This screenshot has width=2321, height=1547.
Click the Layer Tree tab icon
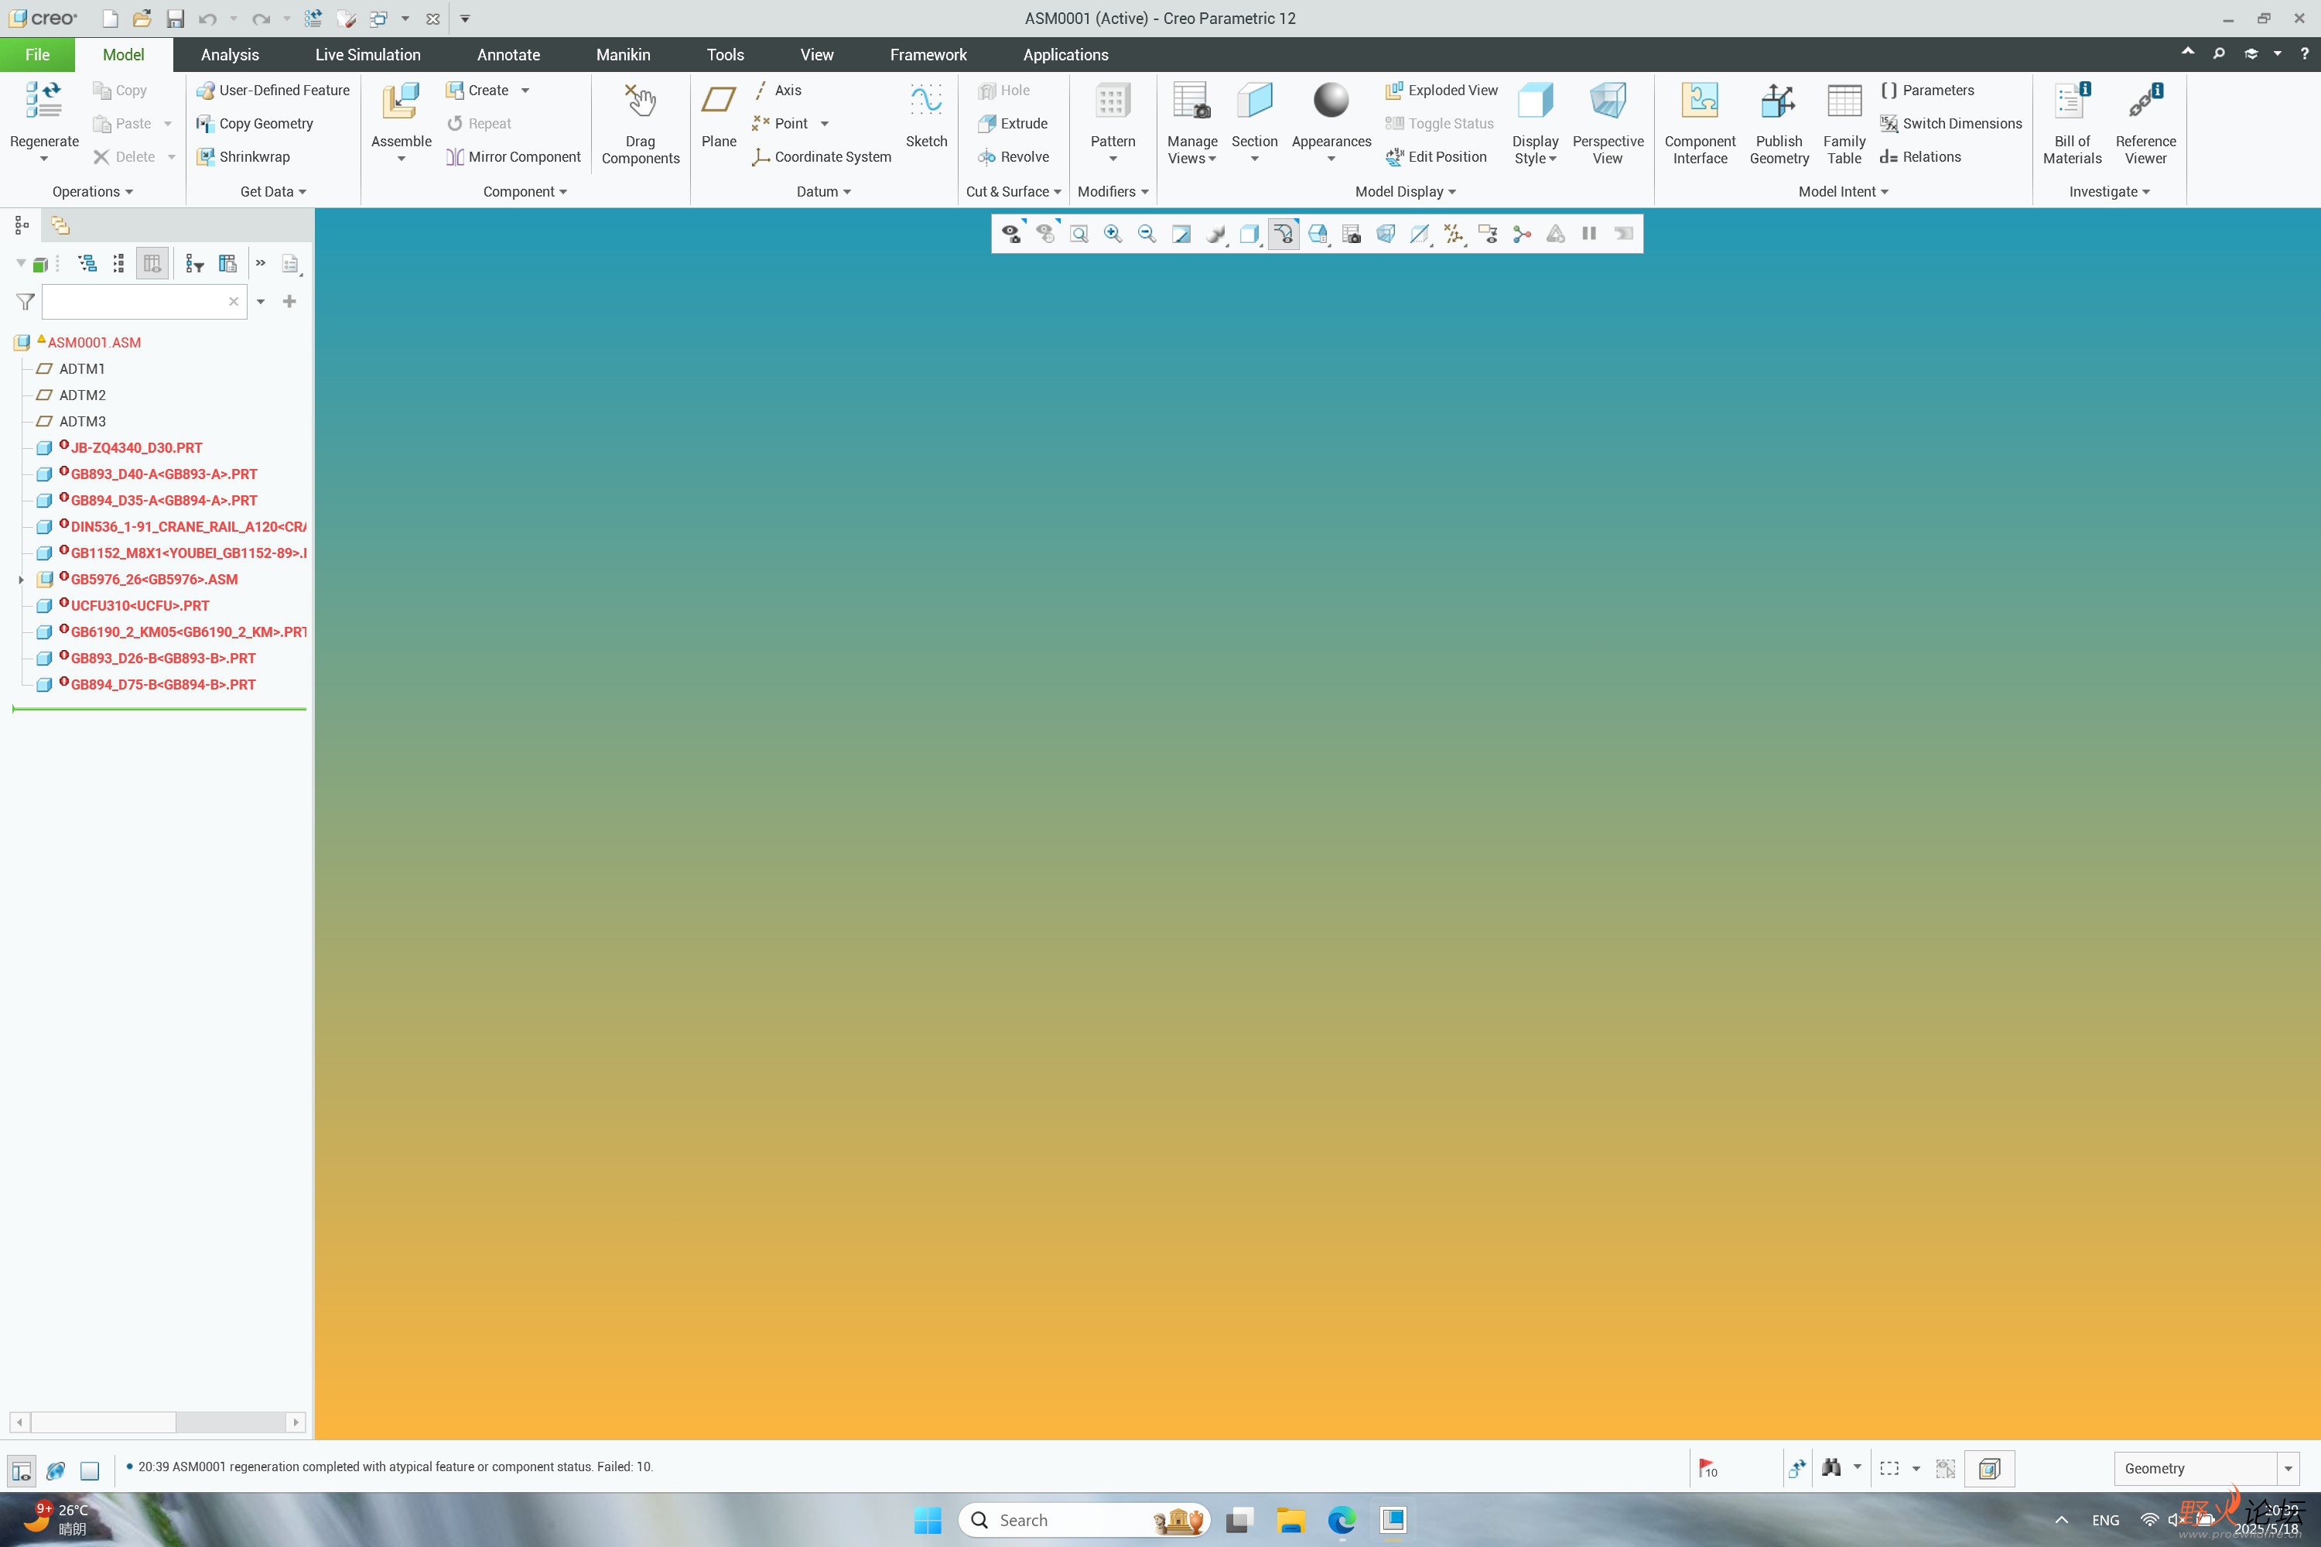[x=60, y=226]
